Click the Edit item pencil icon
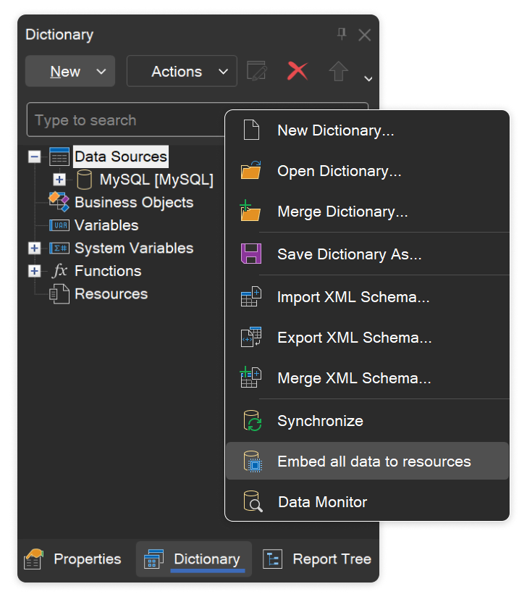 point(257,71)
